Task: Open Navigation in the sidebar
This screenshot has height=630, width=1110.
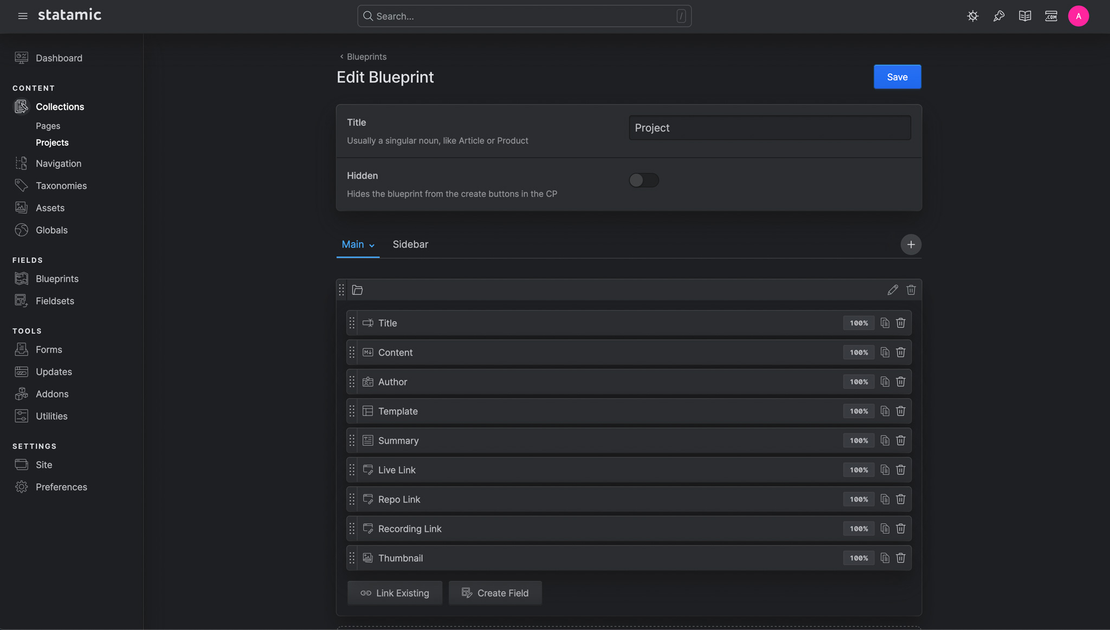Action: [59, 164]
